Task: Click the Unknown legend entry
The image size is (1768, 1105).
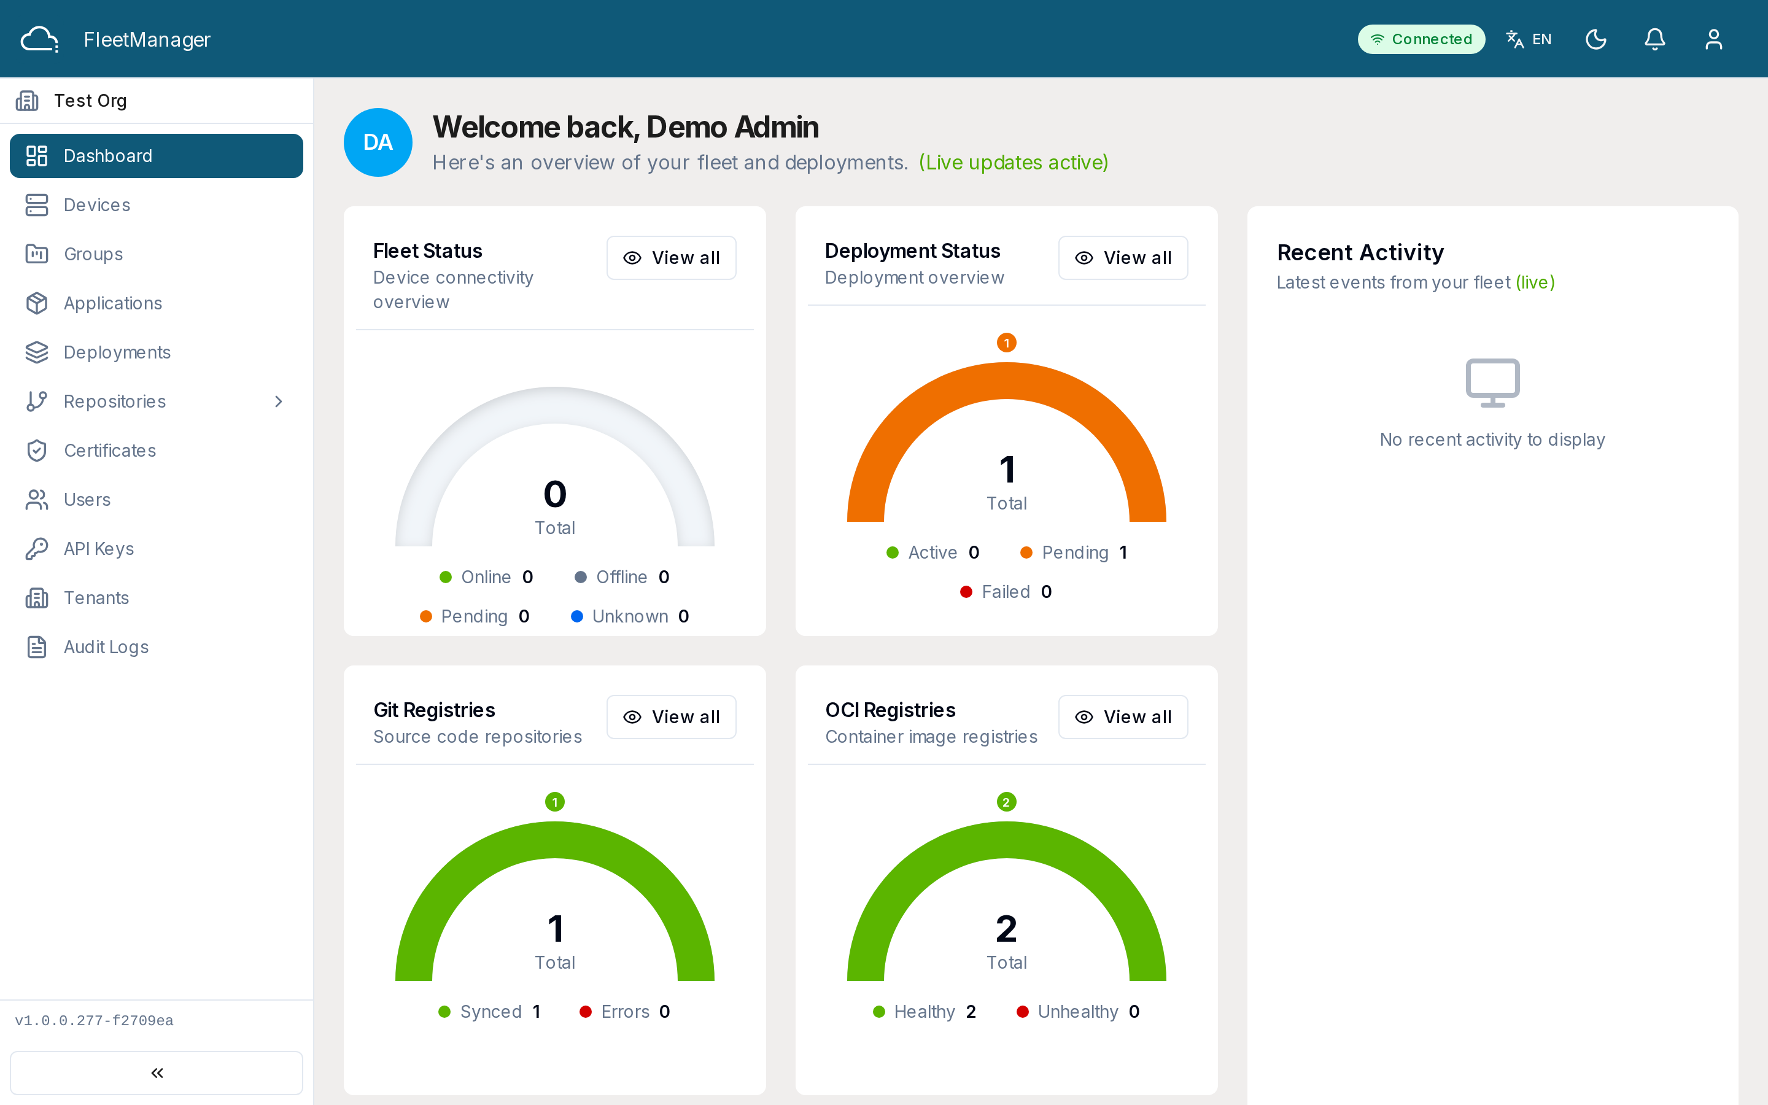Action: click(x=630, y=617)
